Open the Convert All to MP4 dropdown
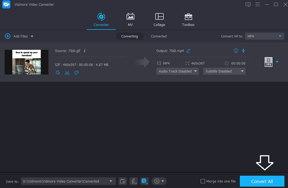 [265, 36]
